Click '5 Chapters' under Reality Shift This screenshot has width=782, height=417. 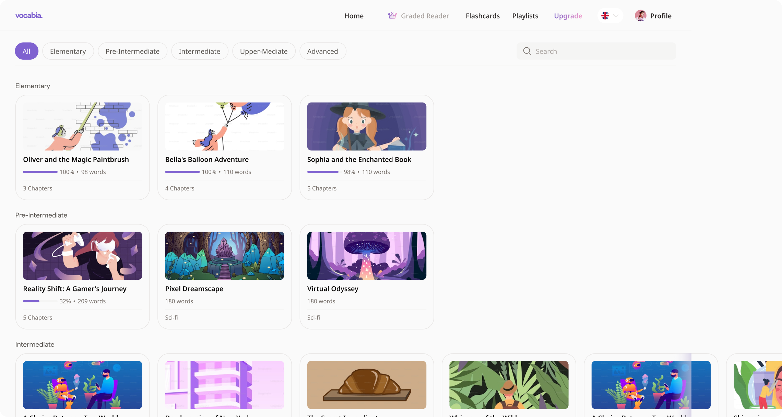click(x=38, y=317)
